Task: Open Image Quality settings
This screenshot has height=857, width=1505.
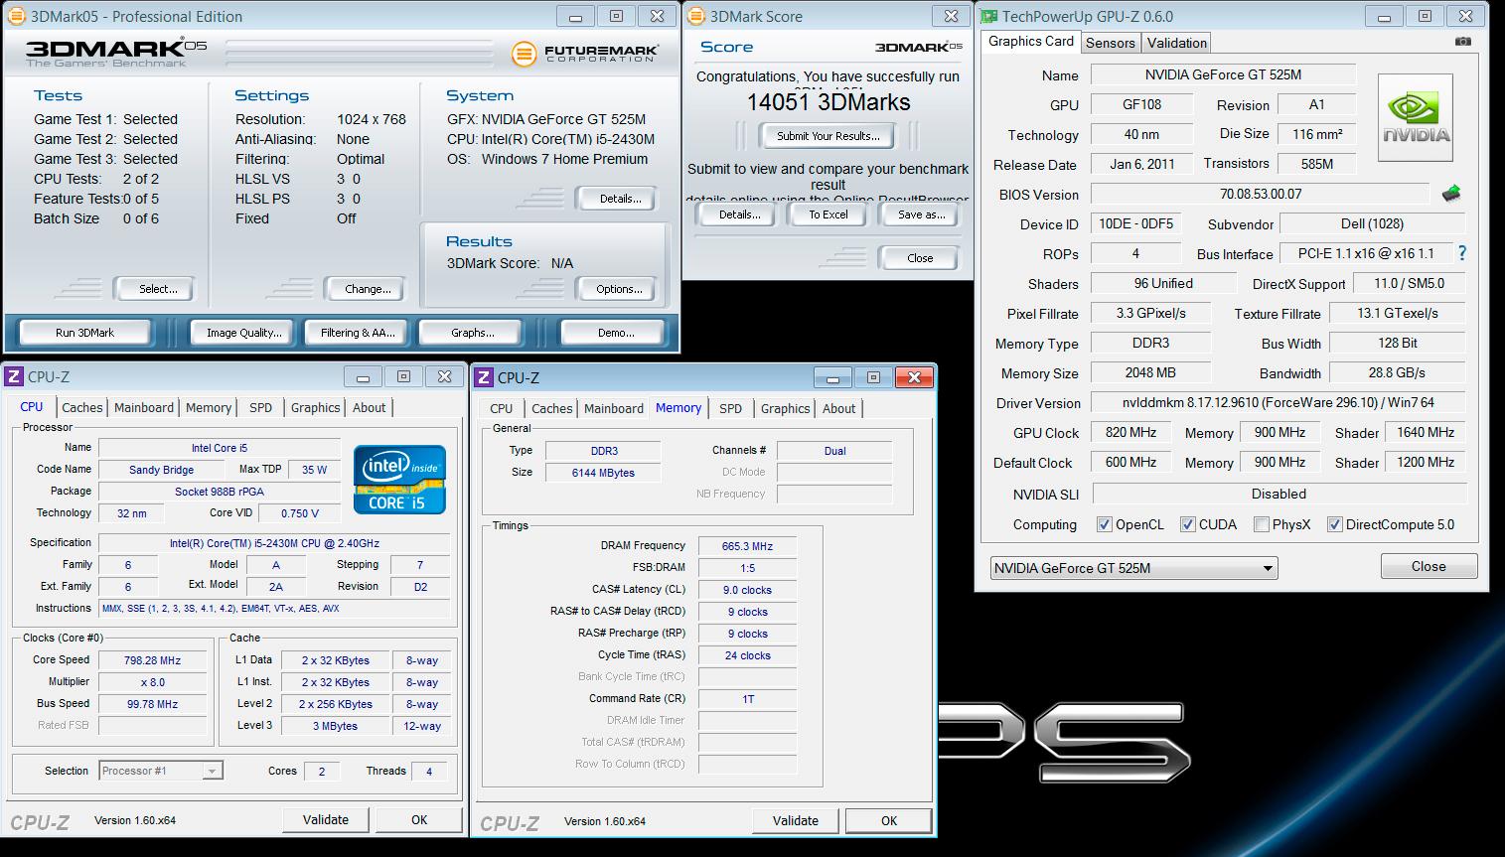Action: (243, 333)
